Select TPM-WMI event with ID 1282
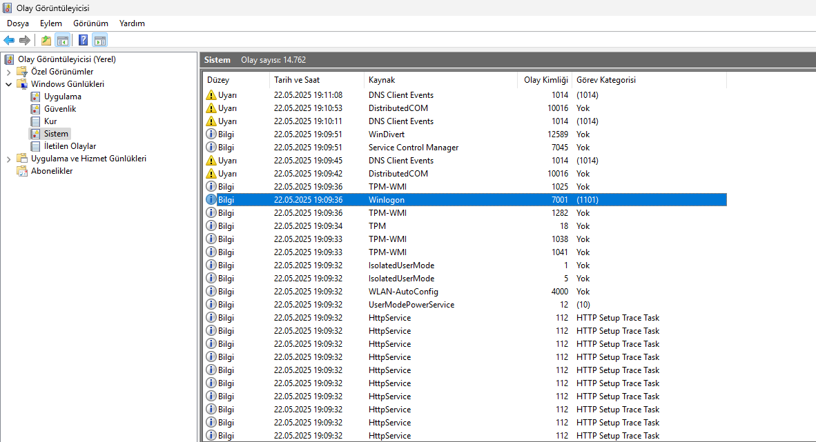This screenshot has height=442, width=816. [465, 212]
